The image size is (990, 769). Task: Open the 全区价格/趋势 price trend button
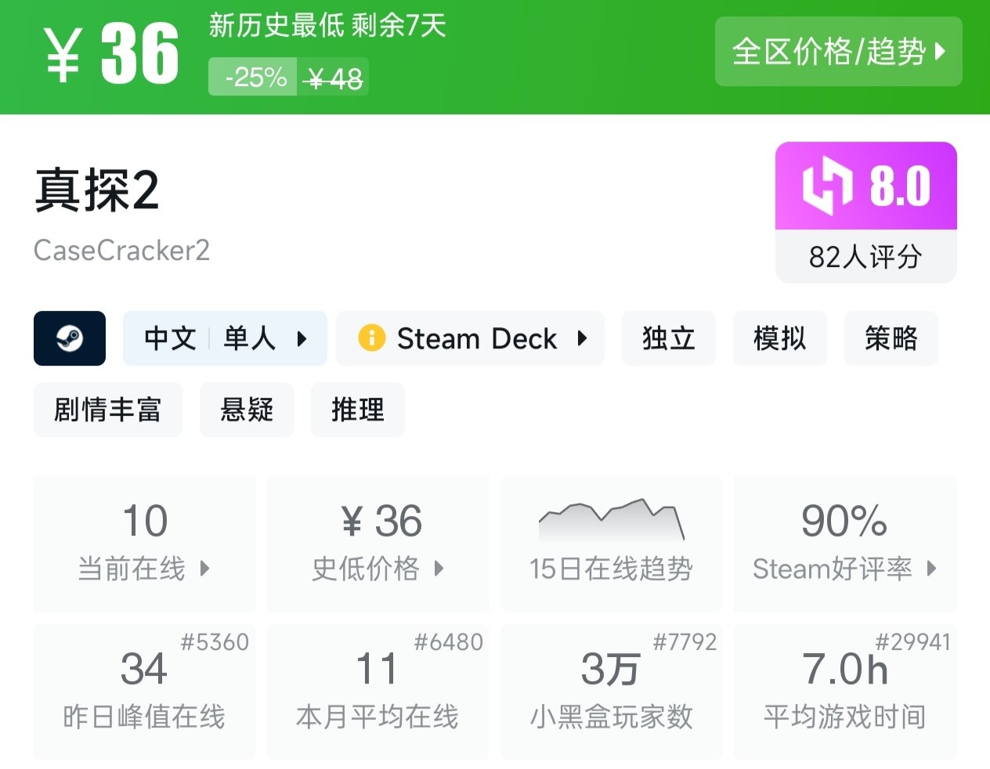tap(838, 52)
